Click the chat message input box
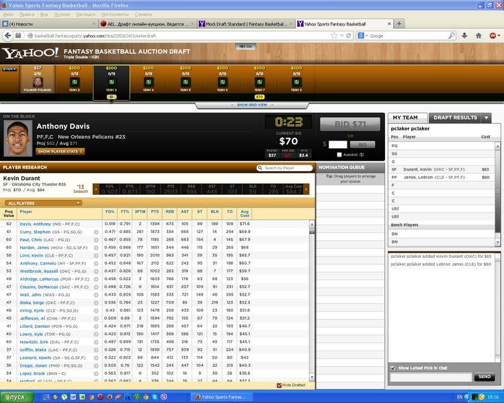The height and width of the screenshot is (403, 504). pyautogui.click(x=431, y=377)
